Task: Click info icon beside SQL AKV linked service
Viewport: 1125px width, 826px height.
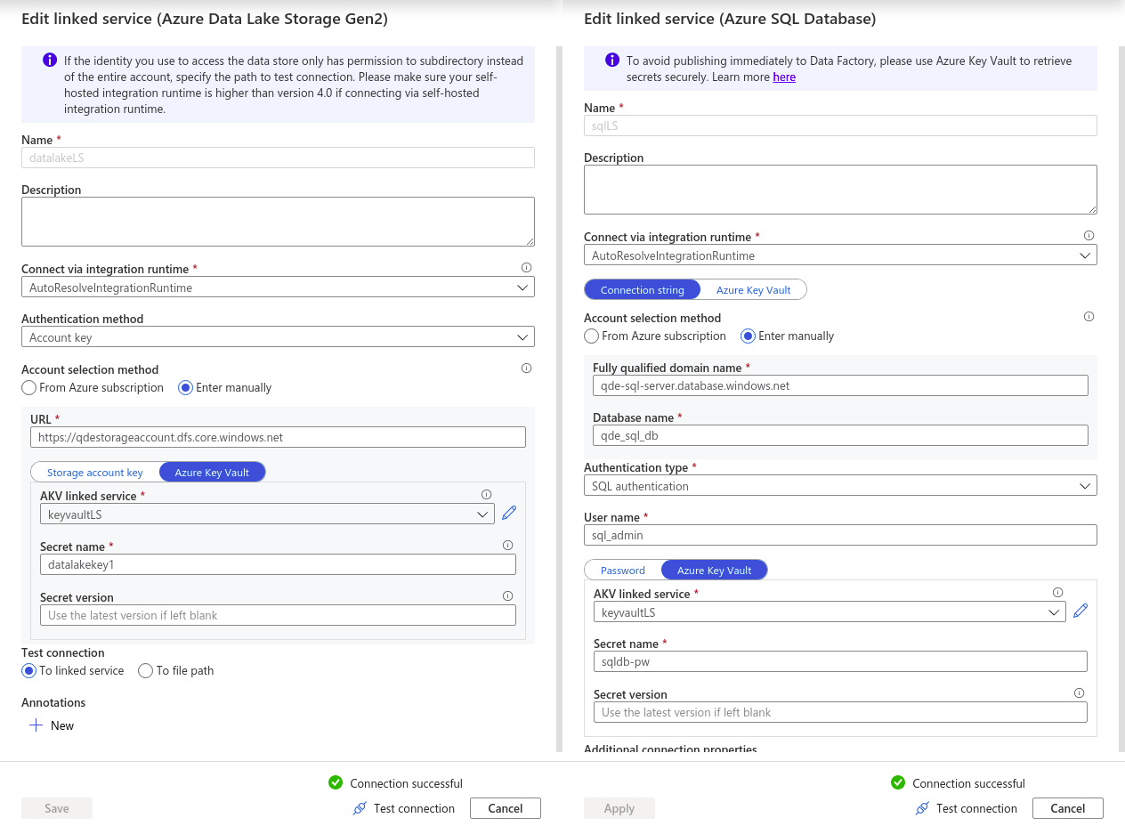Action: click(1057, 593)
